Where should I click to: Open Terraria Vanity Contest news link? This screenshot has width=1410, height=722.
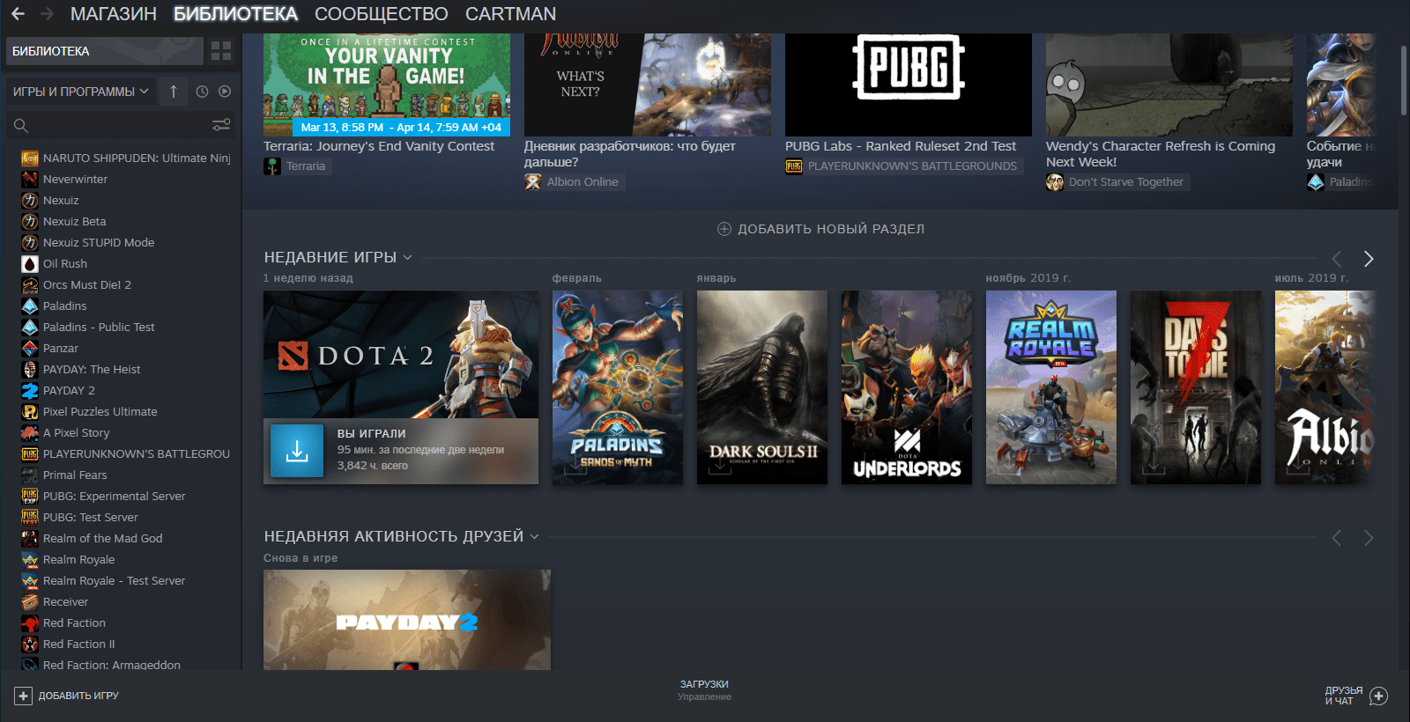coord(379,146)
